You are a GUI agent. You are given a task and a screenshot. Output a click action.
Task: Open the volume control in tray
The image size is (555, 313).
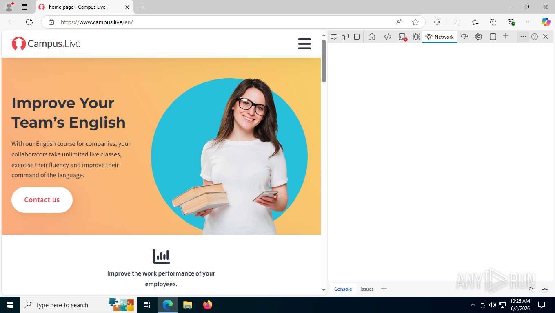[x=493, y=305]
